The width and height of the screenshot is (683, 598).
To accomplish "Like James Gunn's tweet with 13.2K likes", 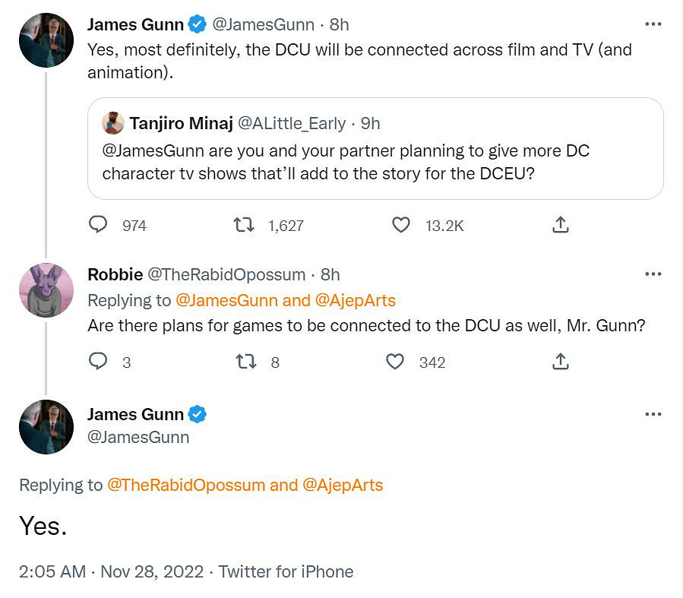I will point(400,225).
